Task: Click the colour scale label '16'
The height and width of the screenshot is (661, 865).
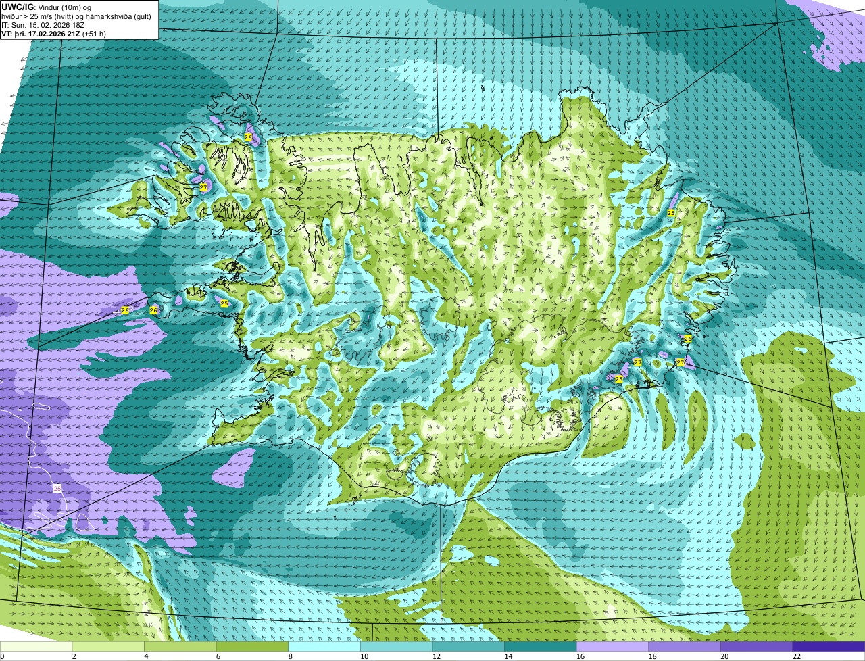Action: [580, 656]
